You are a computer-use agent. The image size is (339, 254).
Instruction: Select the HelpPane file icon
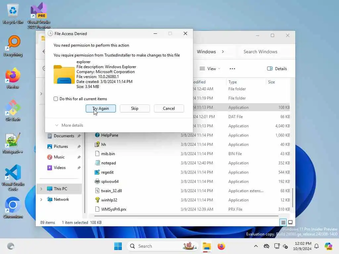[x=97, y=135]
